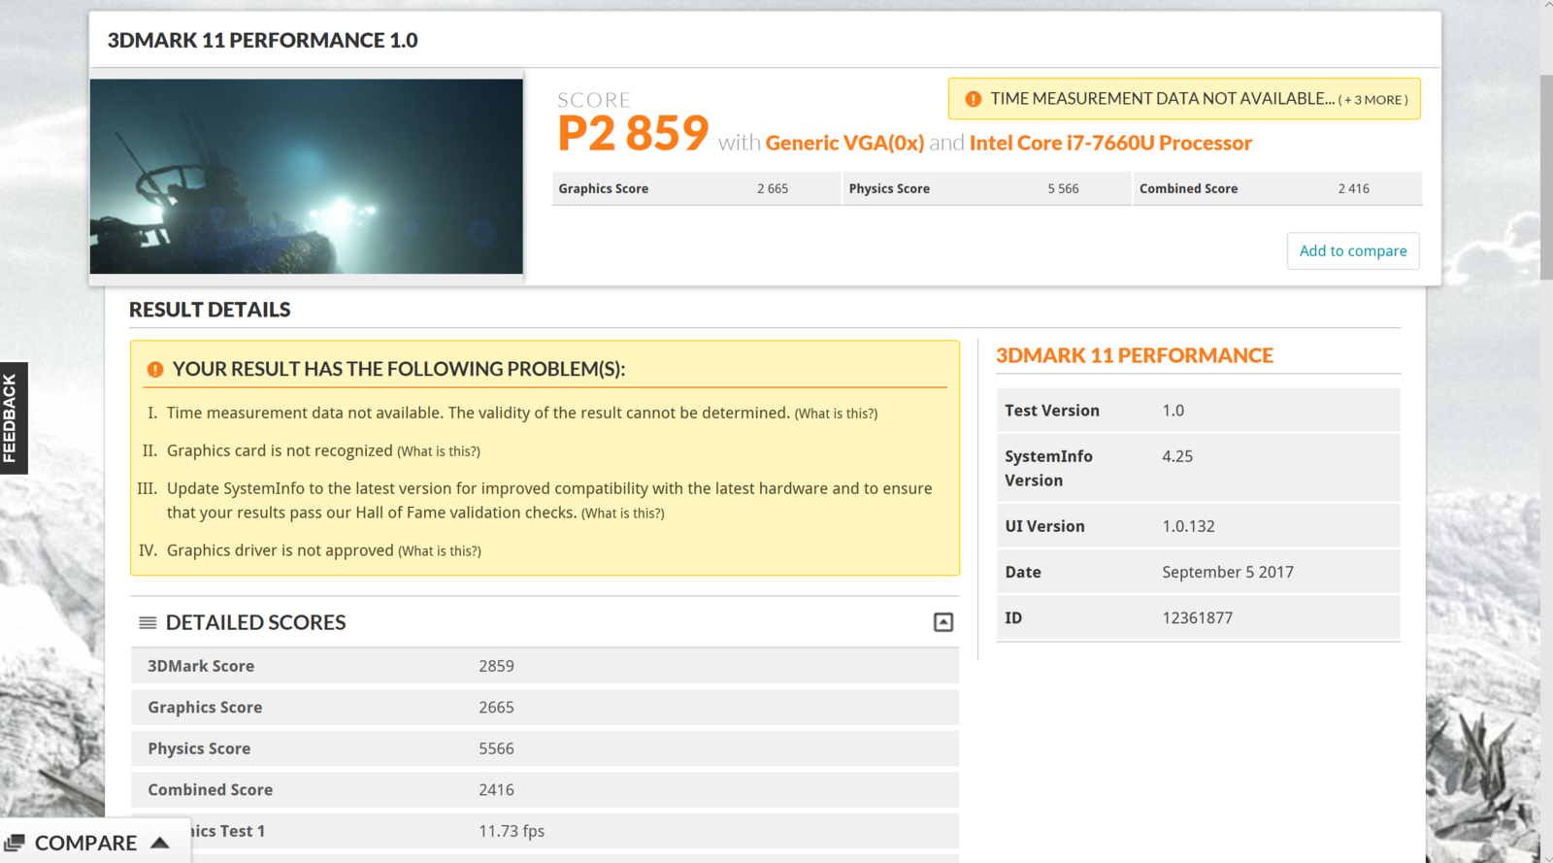Click the Compare stack icon
Screen dimensions: 1553x863
coord(15,843)
